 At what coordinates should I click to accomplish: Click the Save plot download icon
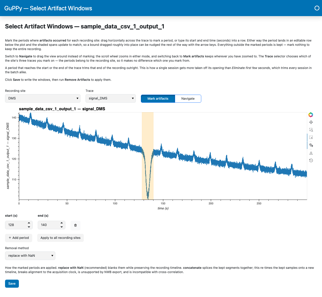point(311,153)
